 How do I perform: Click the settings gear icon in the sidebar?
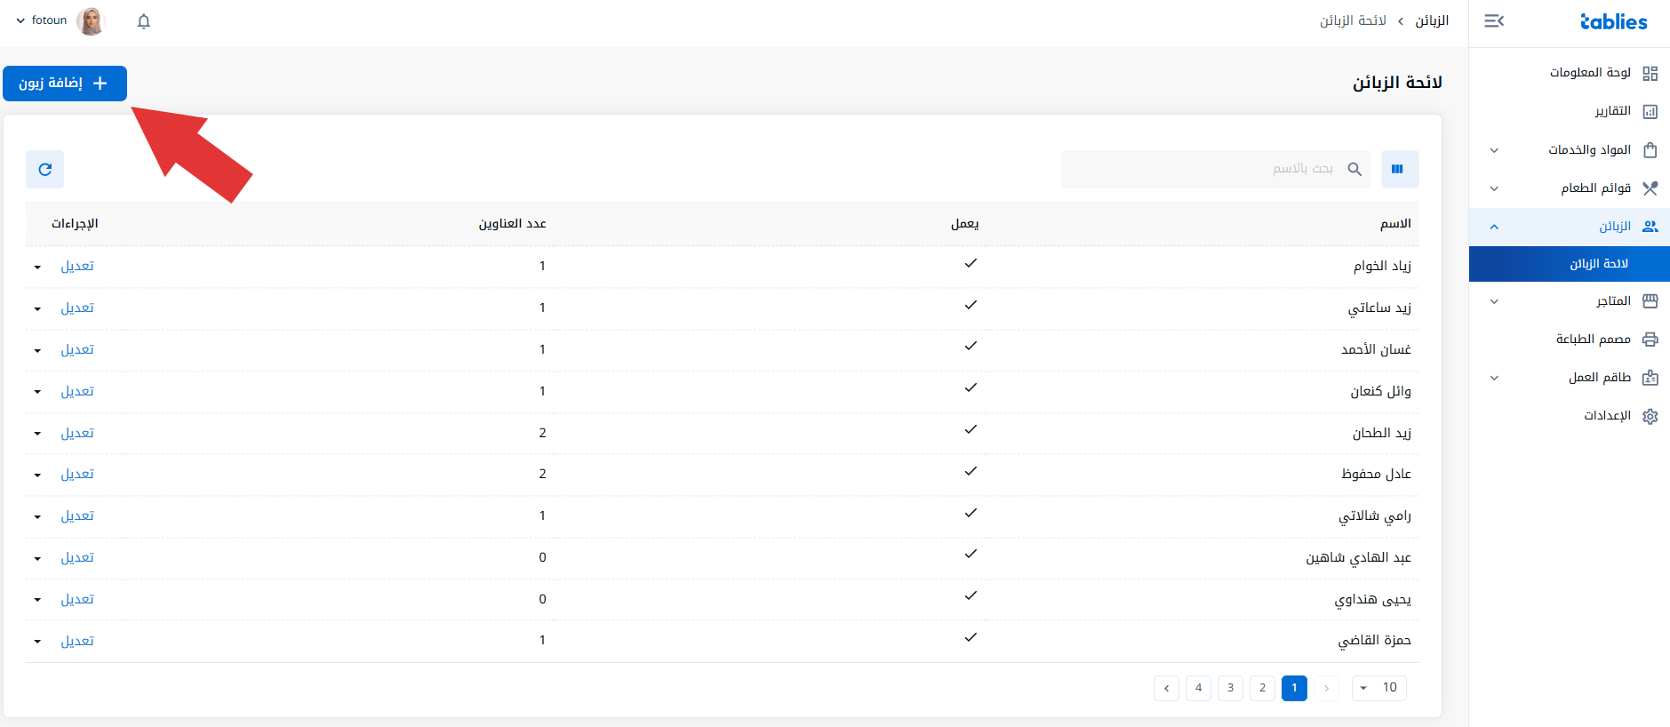[x=1650, y=416]
